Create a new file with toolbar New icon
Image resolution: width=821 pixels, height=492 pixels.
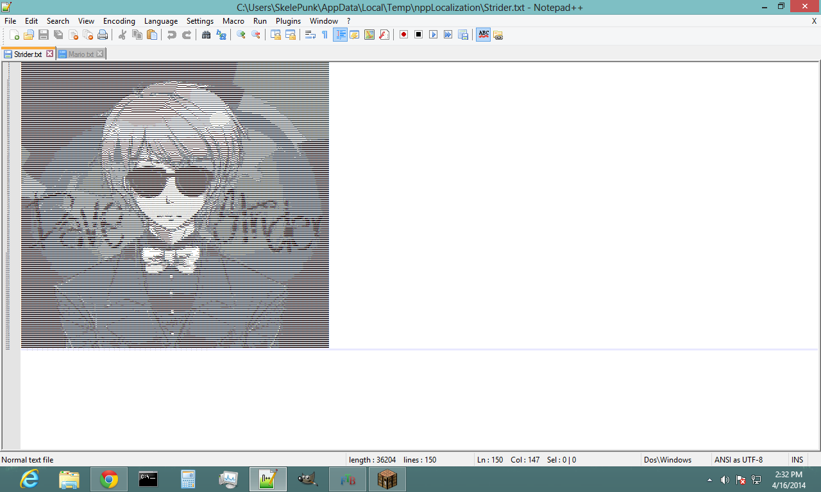pyautogui.click(x=14, y=35)
